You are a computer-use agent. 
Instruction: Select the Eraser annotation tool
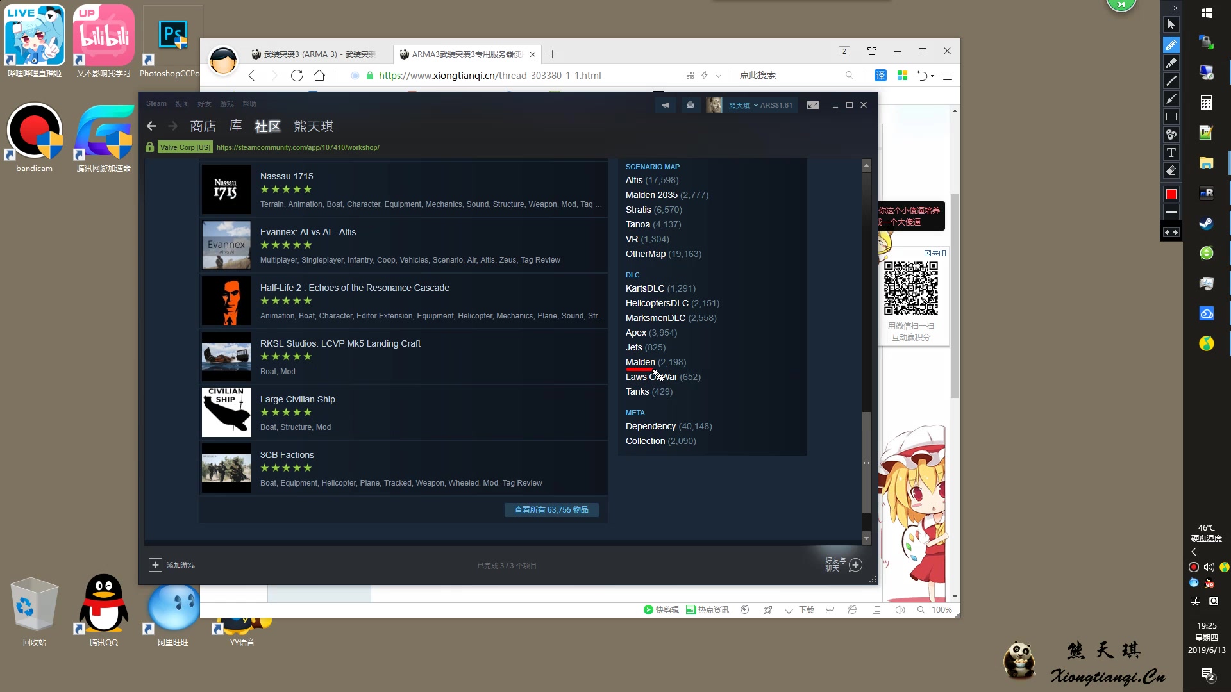tap(1171, 170)
